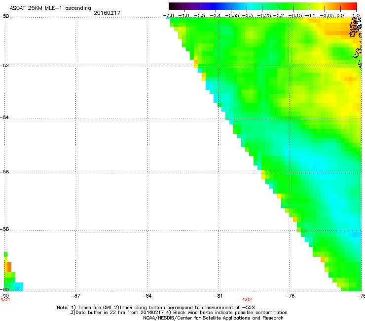
Task: Click the '-1.0' color bar label
Action: coord(184,16)
